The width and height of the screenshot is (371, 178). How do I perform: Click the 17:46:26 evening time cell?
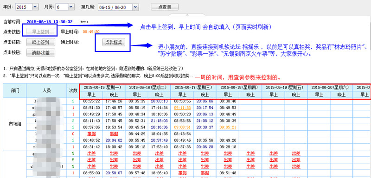(x=114, y=101)
